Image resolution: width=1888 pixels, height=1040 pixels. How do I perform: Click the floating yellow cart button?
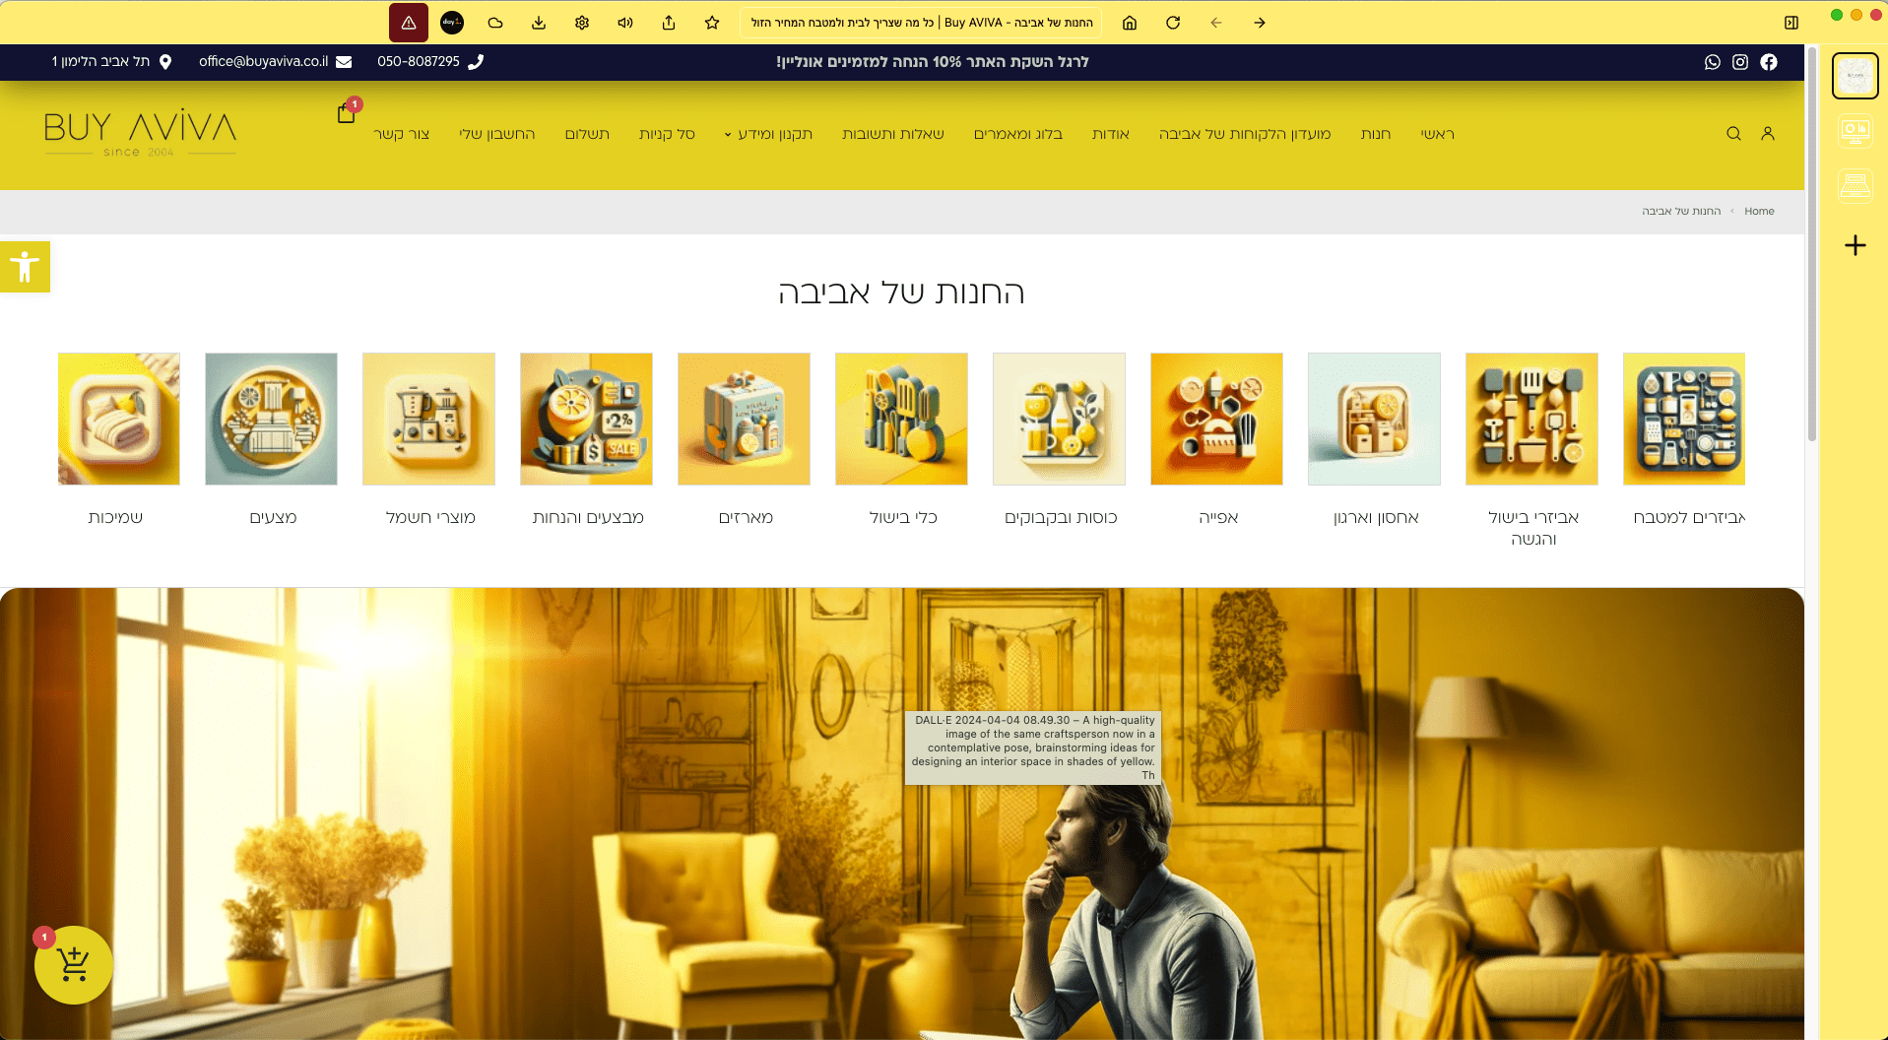[x=74, y=965]
